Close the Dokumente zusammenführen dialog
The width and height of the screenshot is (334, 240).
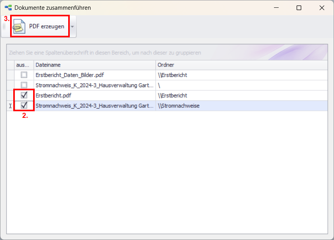pos(322,8)
